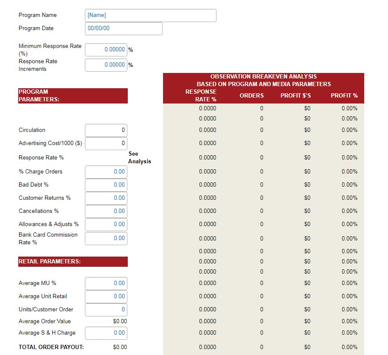
Task: Click the PROGRAM PARAMETERS header
Action: (73, 96)
